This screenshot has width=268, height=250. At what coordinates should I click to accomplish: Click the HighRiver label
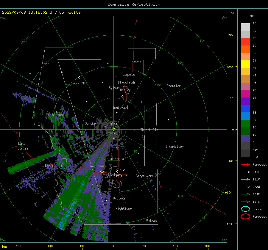[x=124, y=209]
